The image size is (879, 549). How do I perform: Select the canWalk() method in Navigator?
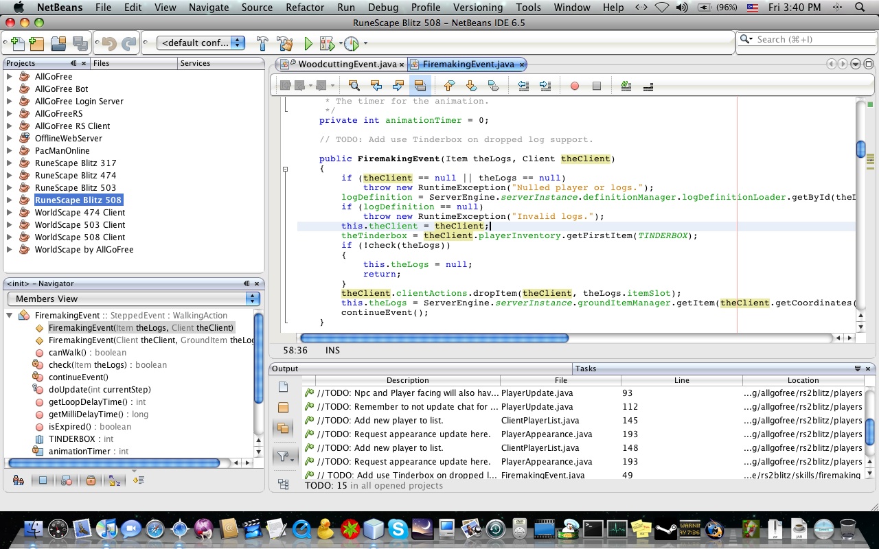(87, 352)
